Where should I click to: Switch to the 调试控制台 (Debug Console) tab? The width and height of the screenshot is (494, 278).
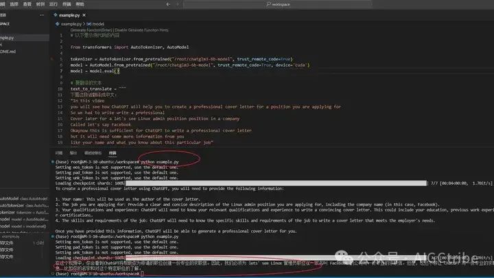93,153
